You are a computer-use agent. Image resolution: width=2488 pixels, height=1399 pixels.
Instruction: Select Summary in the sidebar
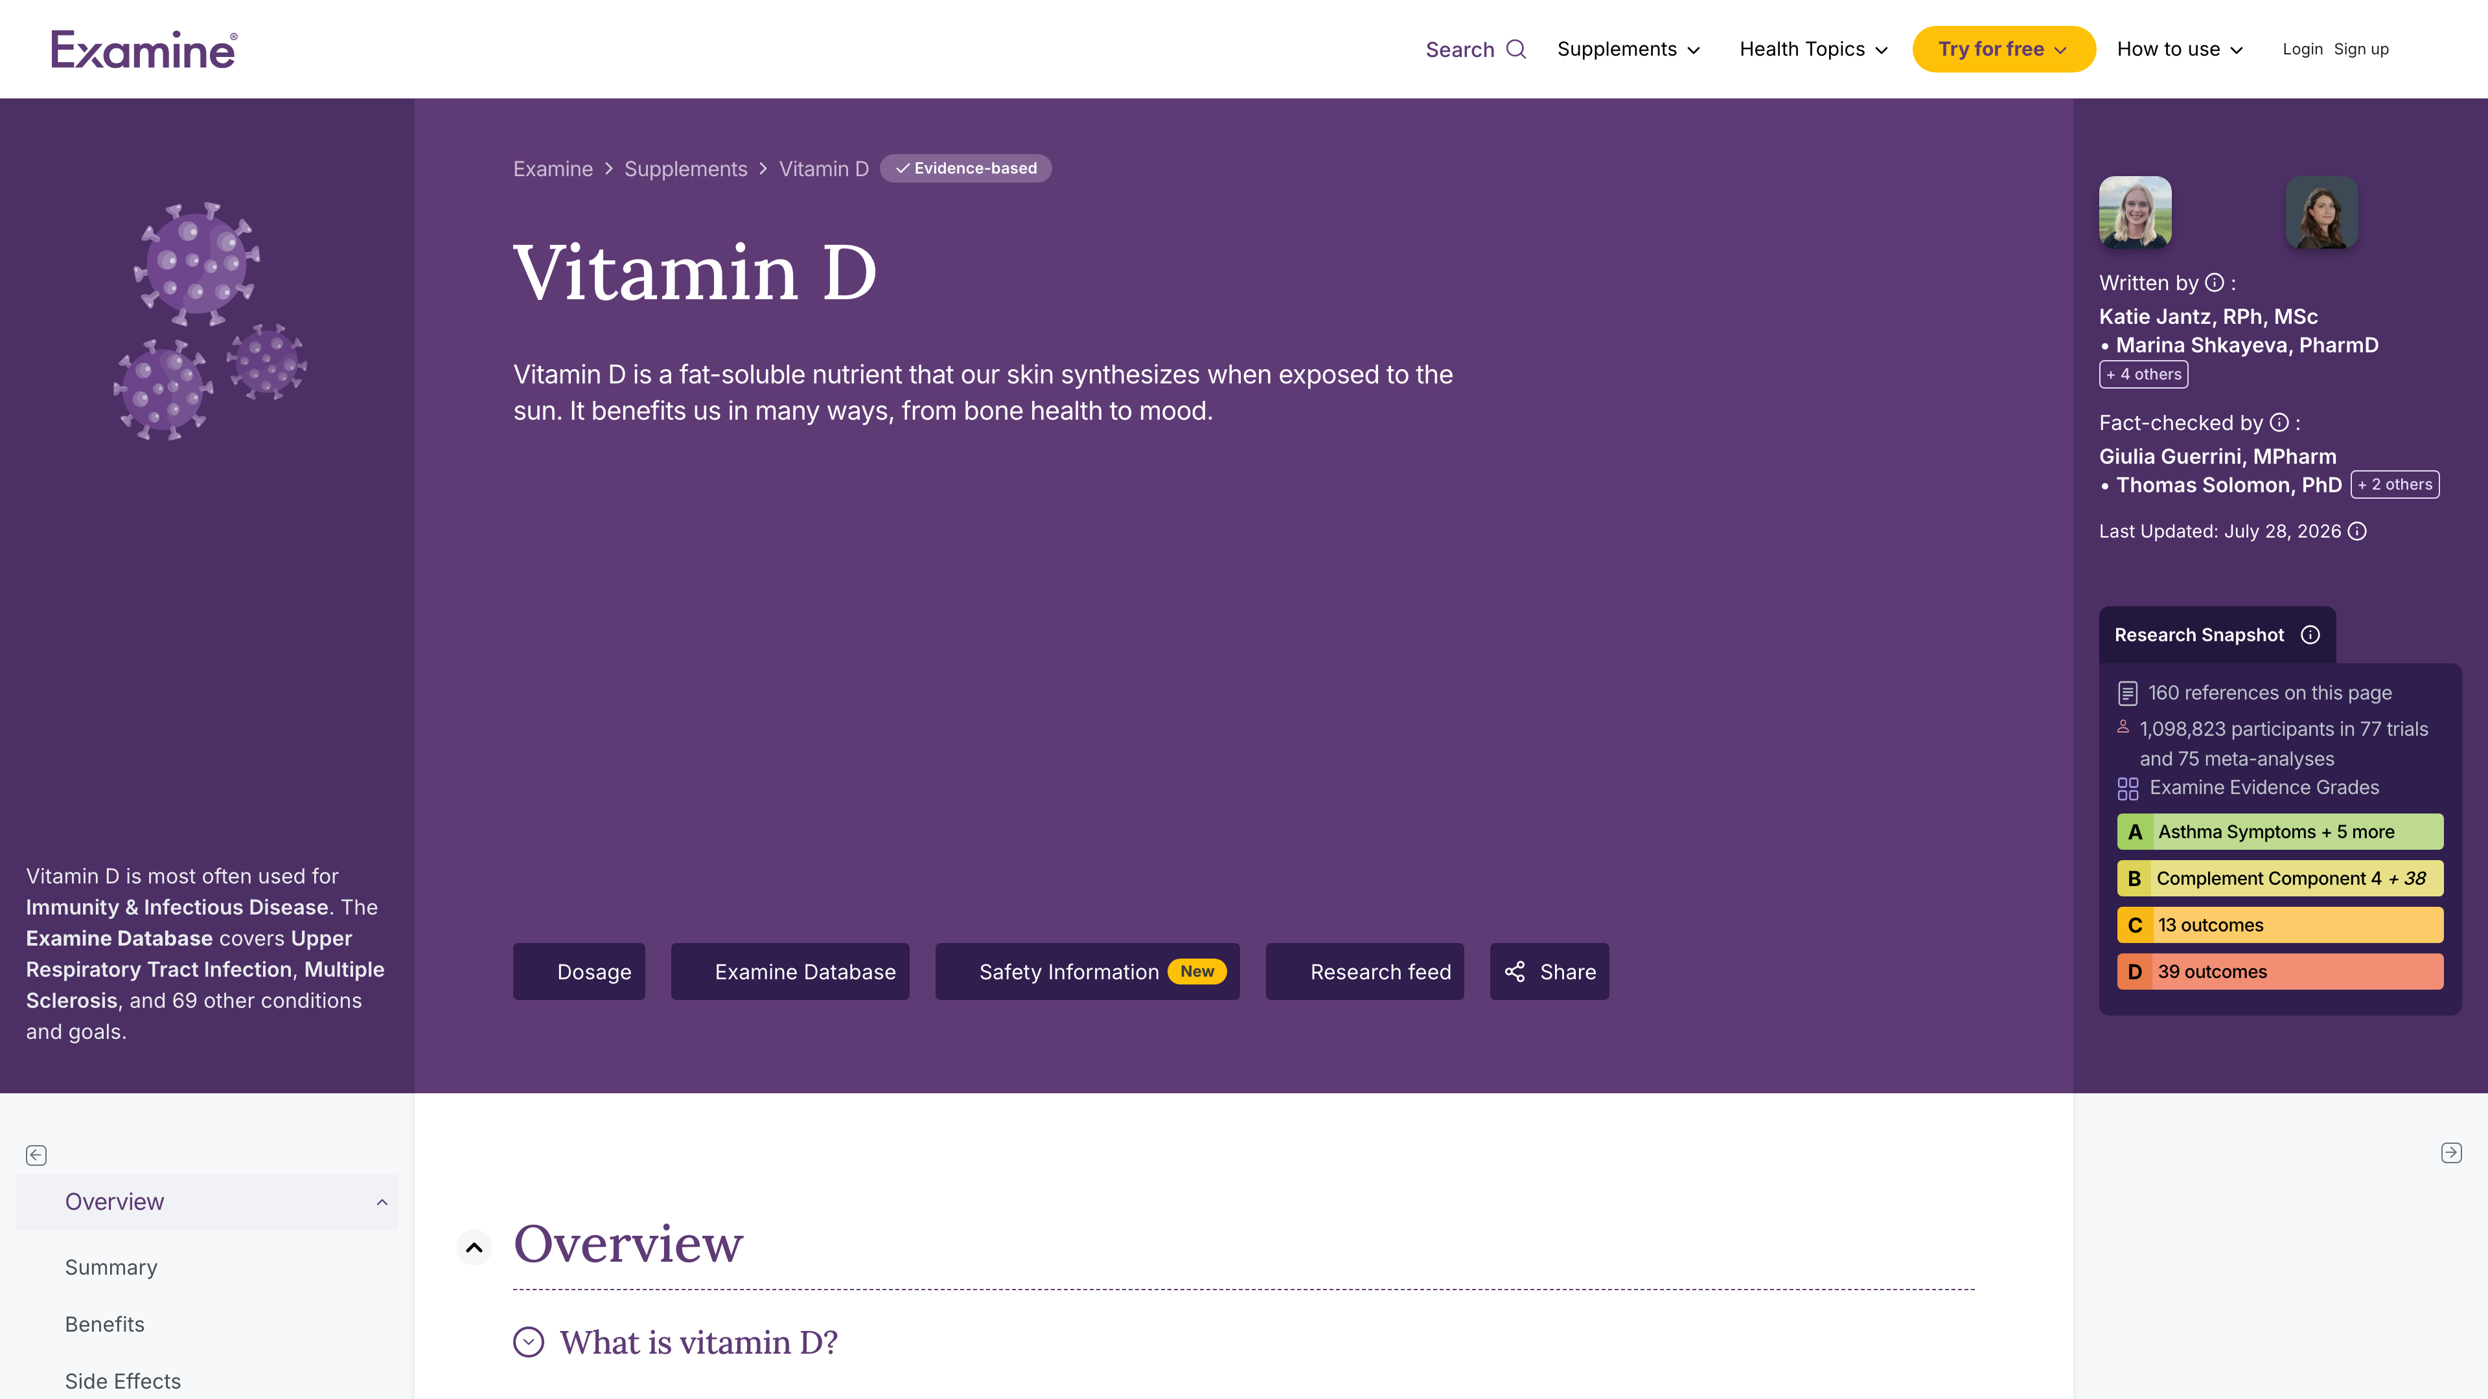[x=111, y=1268]
